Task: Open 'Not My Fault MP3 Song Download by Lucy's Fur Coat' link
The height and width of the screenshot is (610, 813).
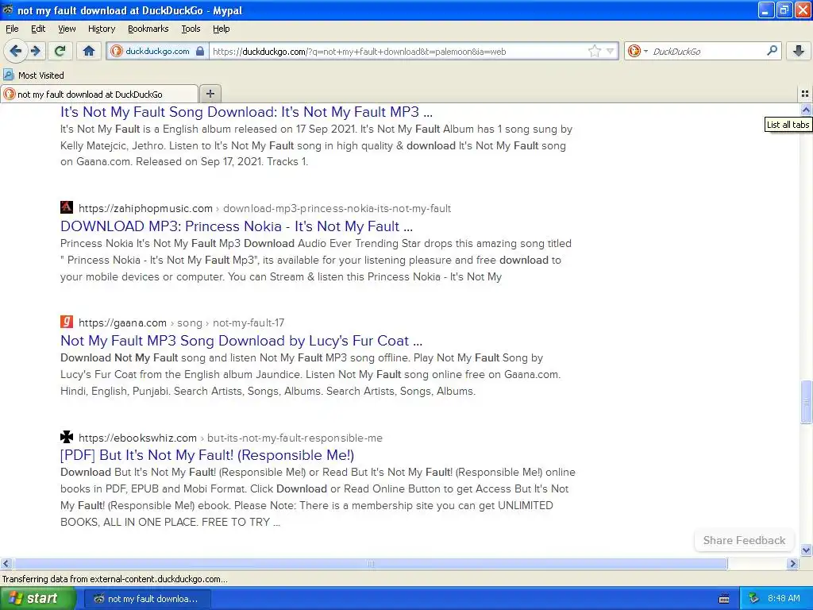Action: coord(241,340)
